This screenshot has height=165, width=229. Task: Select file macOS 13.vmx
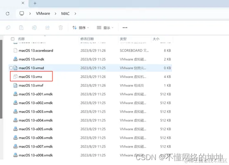[30, 77]
